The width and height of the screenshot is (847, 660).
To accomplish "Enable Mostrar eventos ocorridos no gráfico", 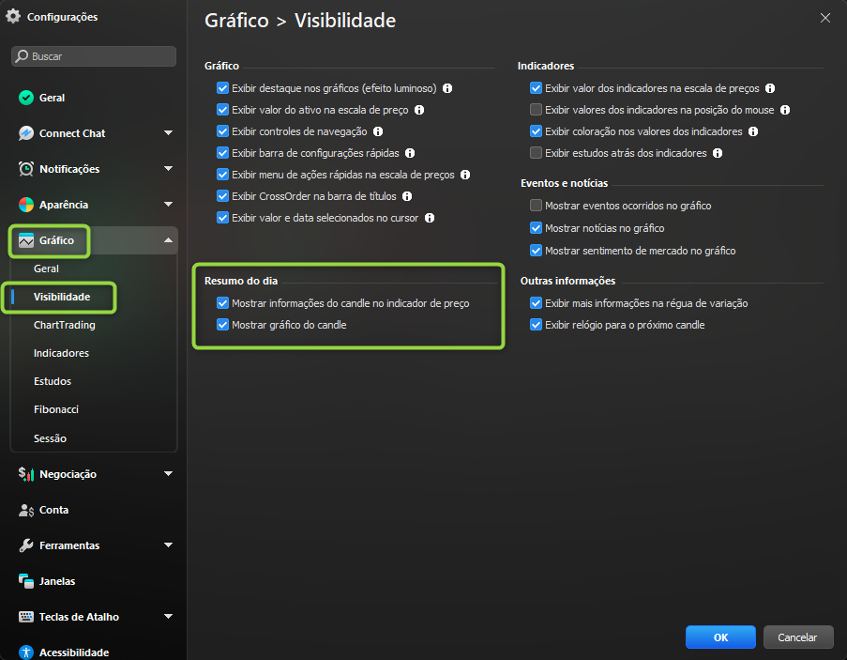I will [536, 206].
